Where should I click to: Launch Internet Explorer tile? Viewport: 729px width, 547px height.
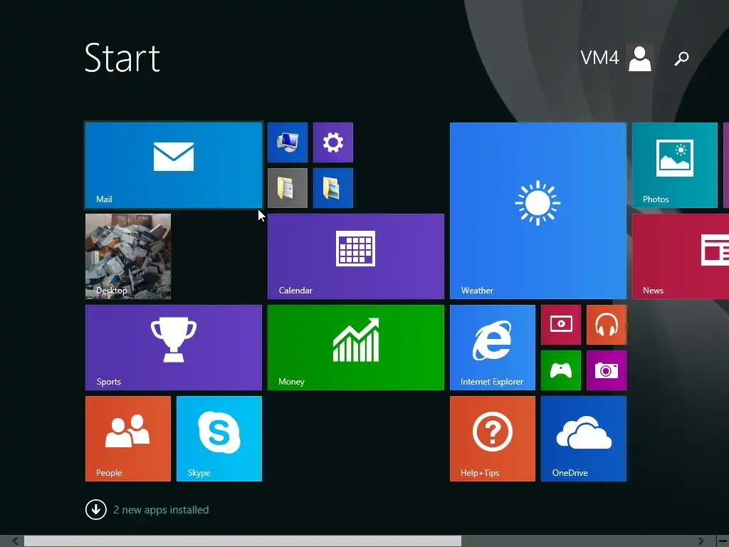click(493, 348)
